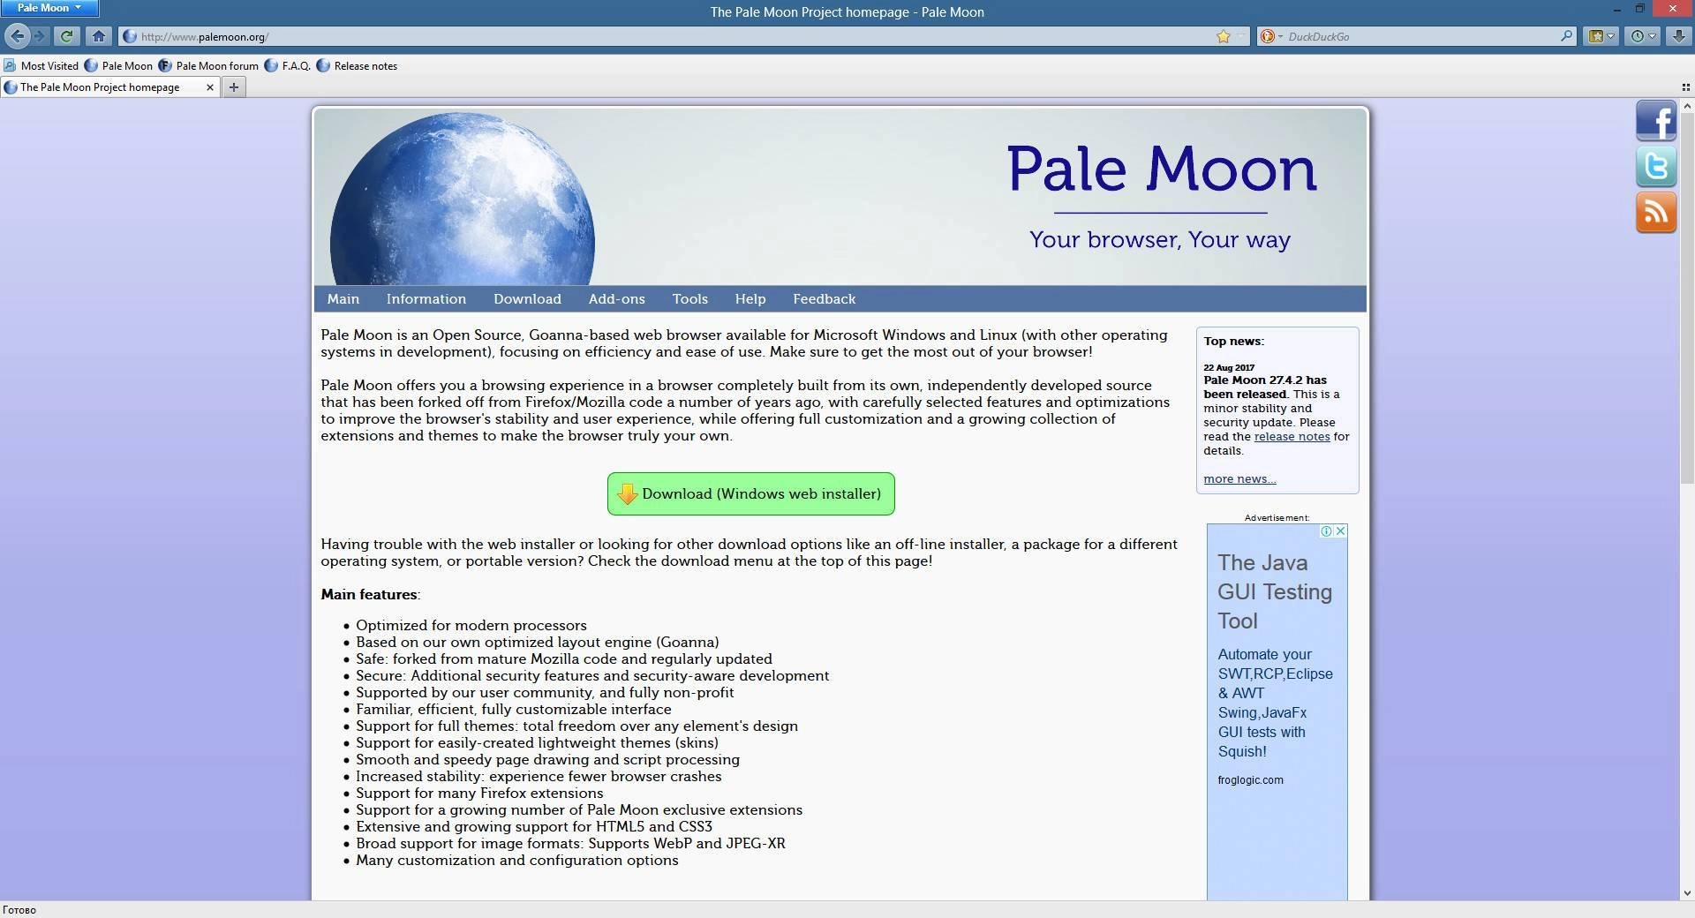Viewport: 1695px width, 918px height.
Task: Expand the search engine dropdown arrow
Action: click(x=1280, y=36)
